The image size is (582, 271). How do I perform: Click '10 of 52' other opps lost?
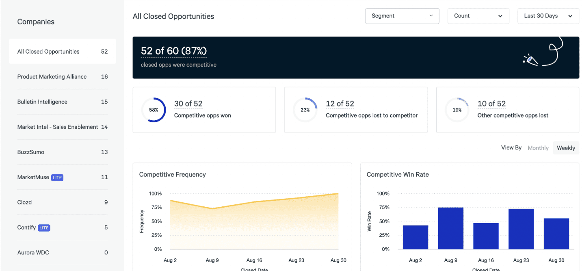pyautogui.click(x=491, y=104)
